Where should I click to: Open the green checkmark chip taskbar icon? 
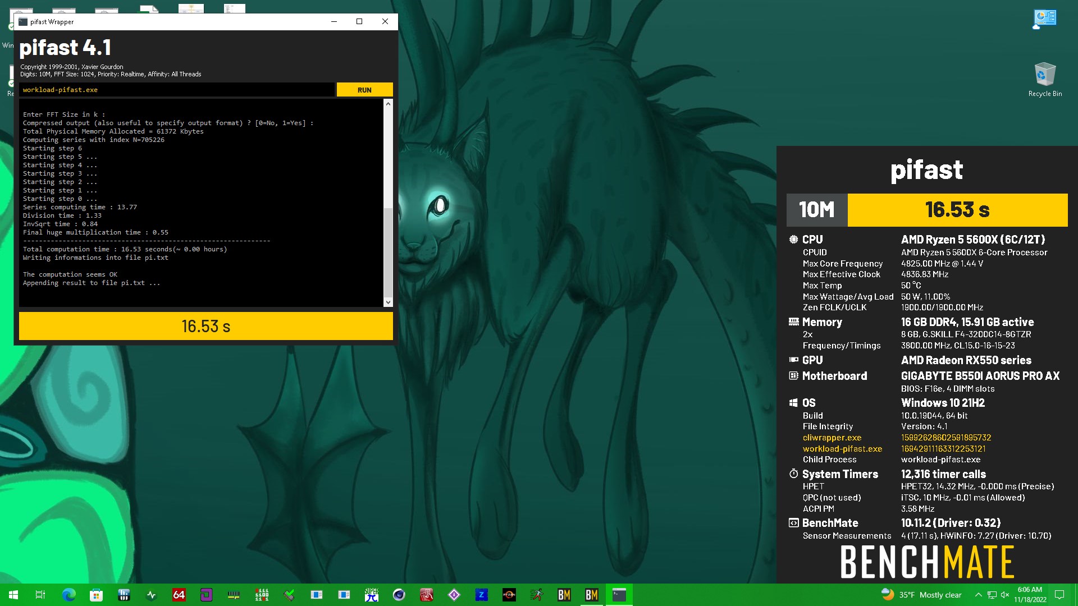[289, 595]
